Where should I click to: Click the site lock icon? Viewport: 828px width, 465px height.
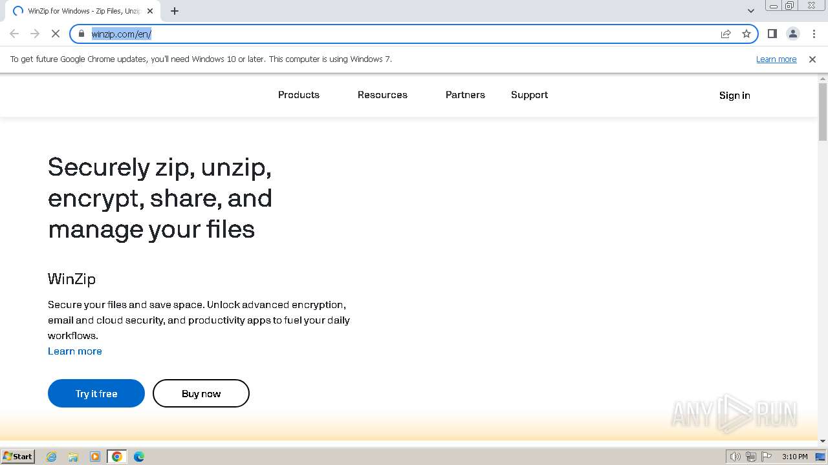click(82, 34)
